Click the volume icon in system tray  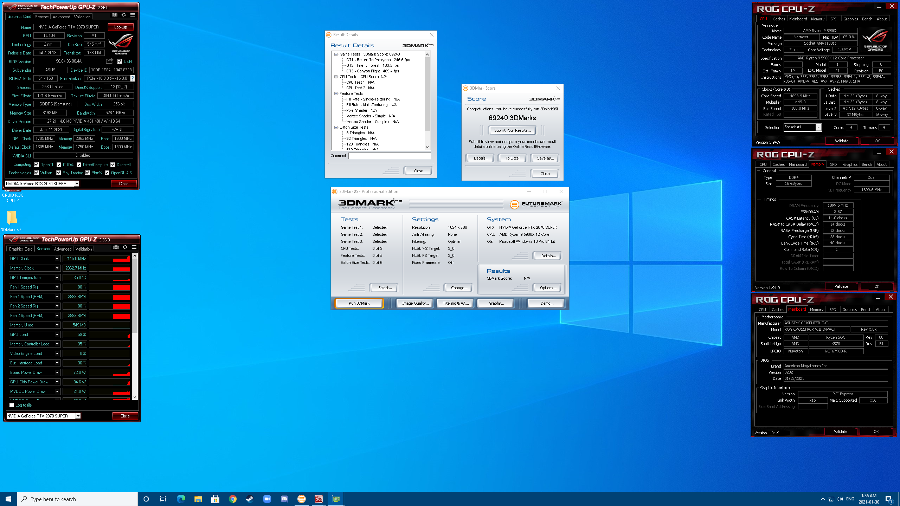click(x=840, y=499)
